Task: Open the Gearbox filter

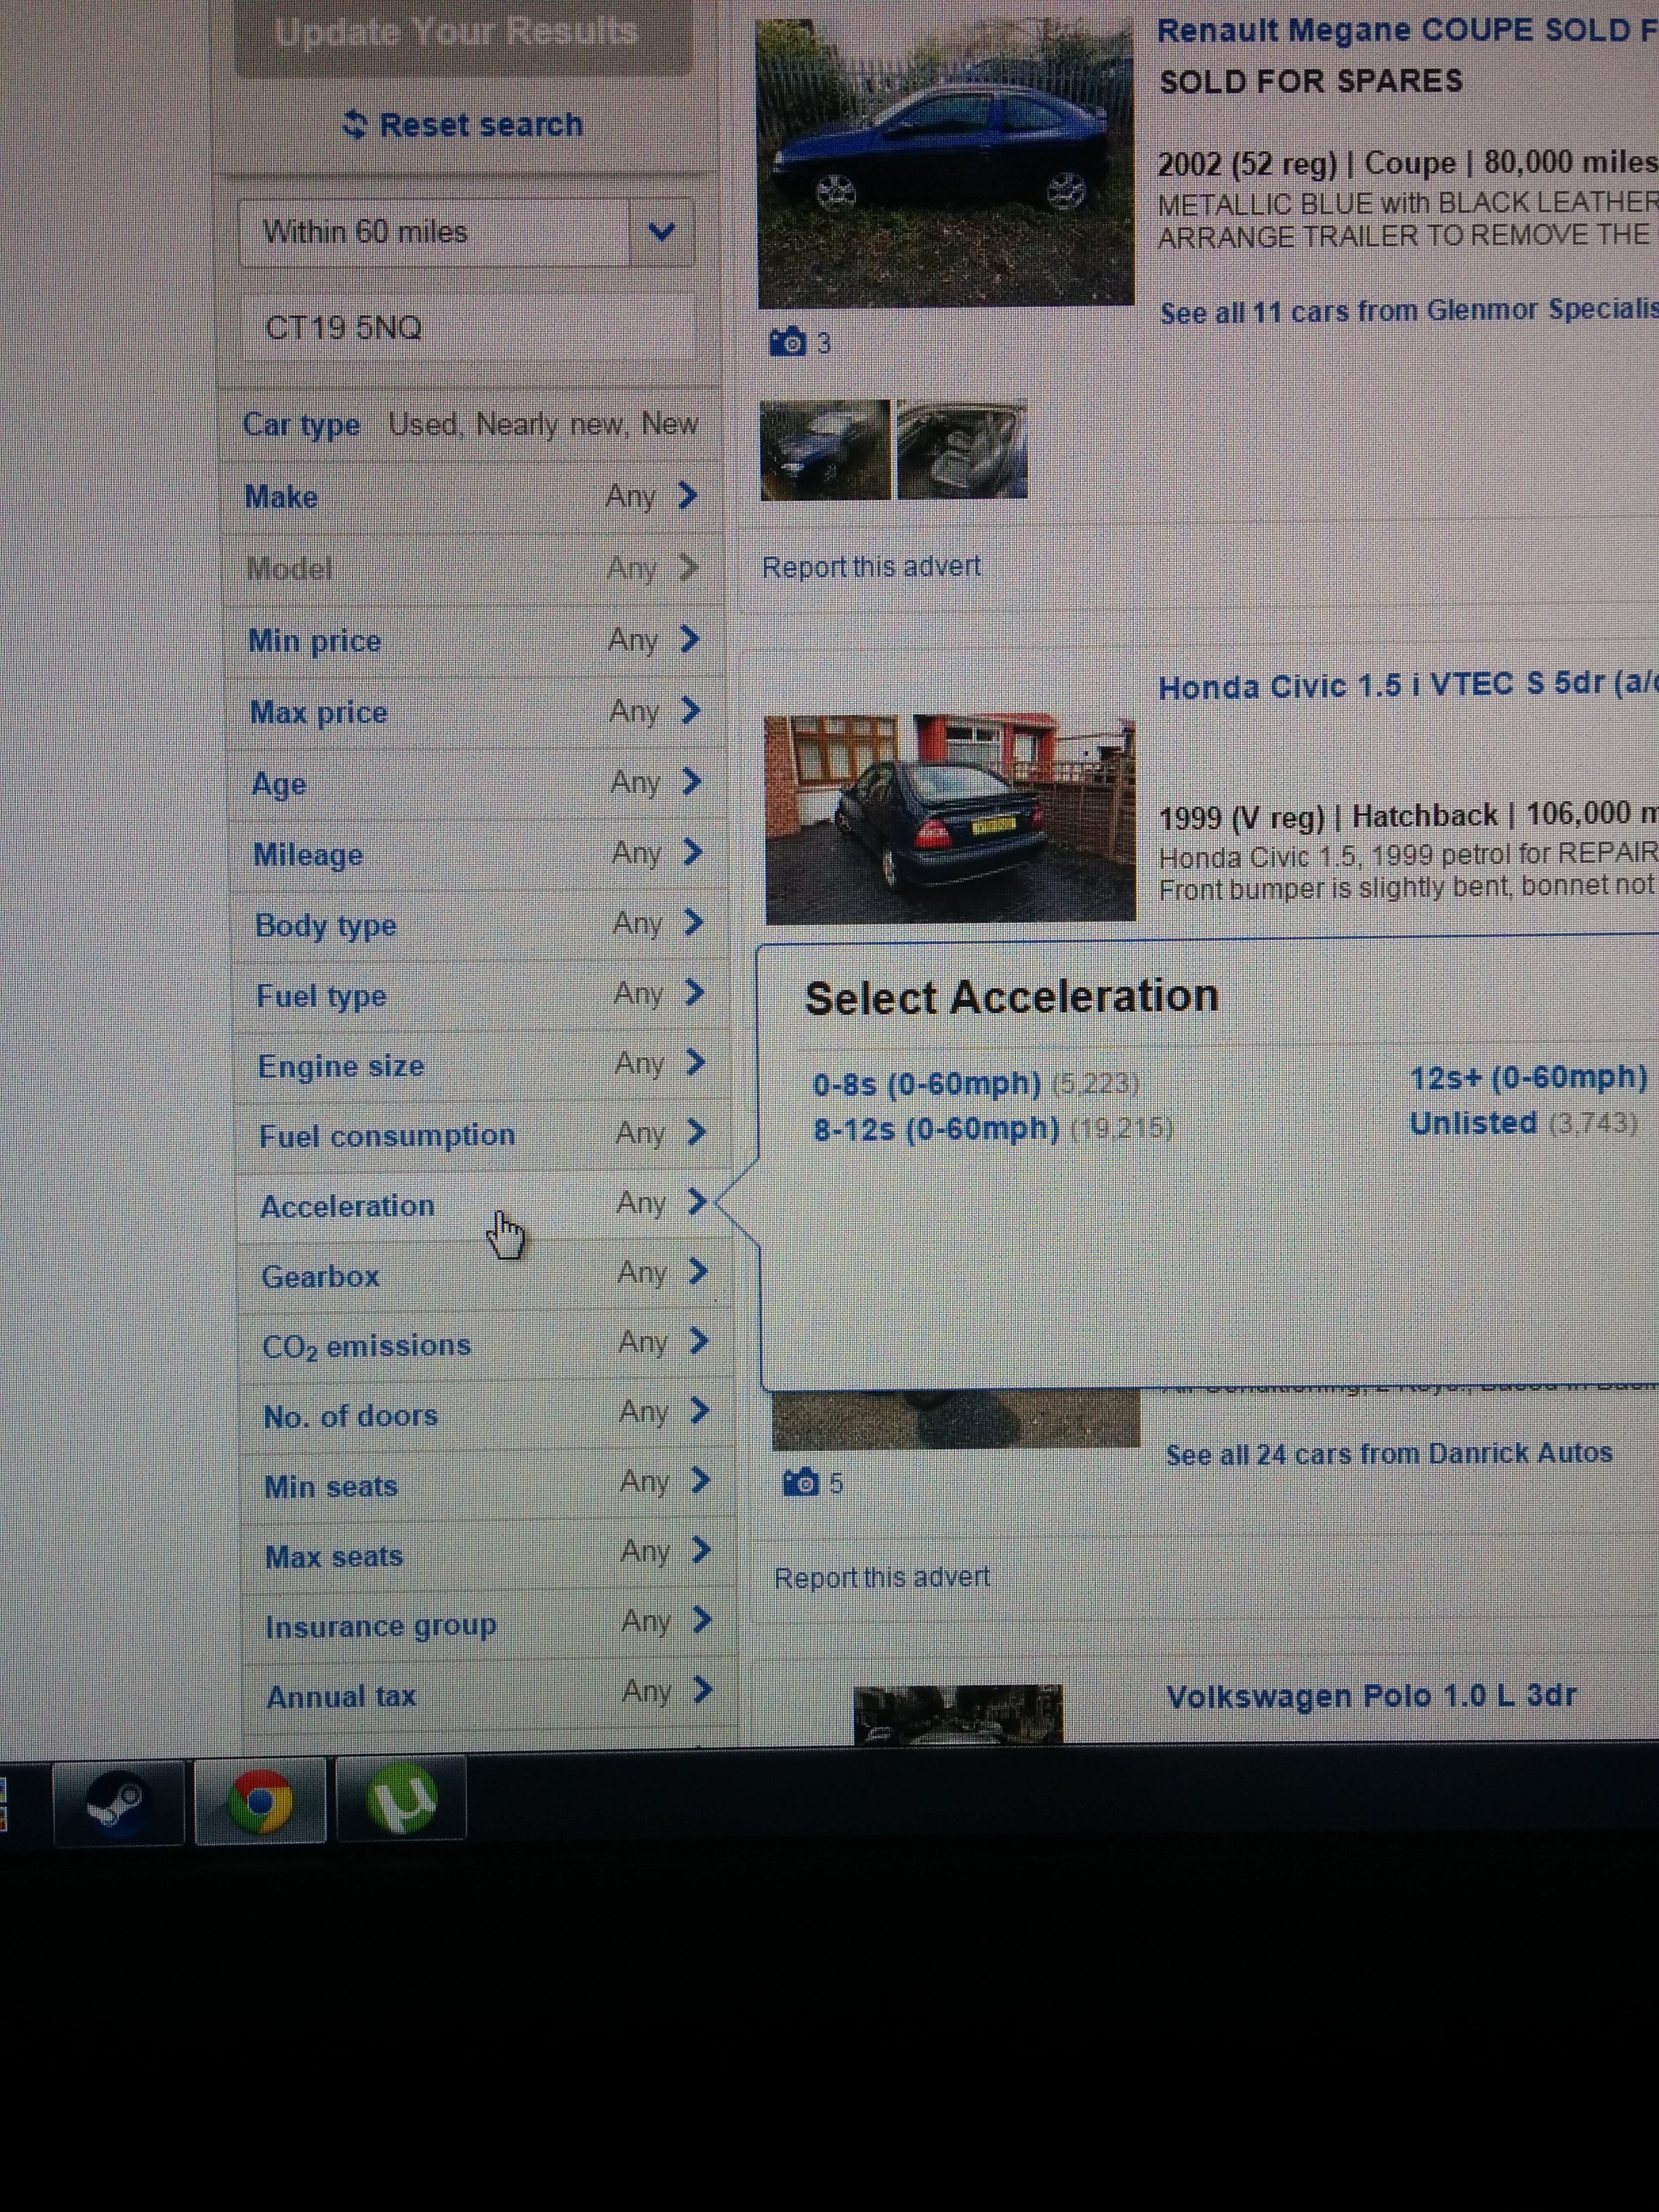Action: [x=486, y=1275]
